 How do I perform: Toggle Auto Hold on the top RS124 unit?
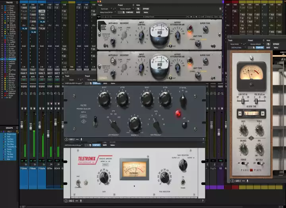pyautogui.click(x=113, y=29)
